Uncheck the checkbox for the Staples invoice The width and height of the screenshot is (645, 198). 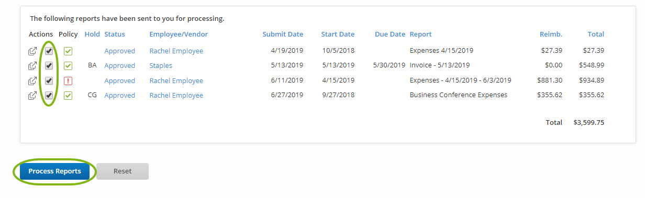point(49,66)
